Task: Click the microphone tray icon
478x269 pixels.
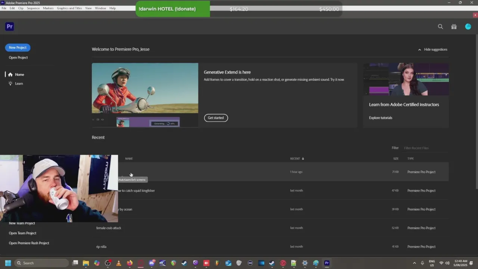Action: point(422,263)
